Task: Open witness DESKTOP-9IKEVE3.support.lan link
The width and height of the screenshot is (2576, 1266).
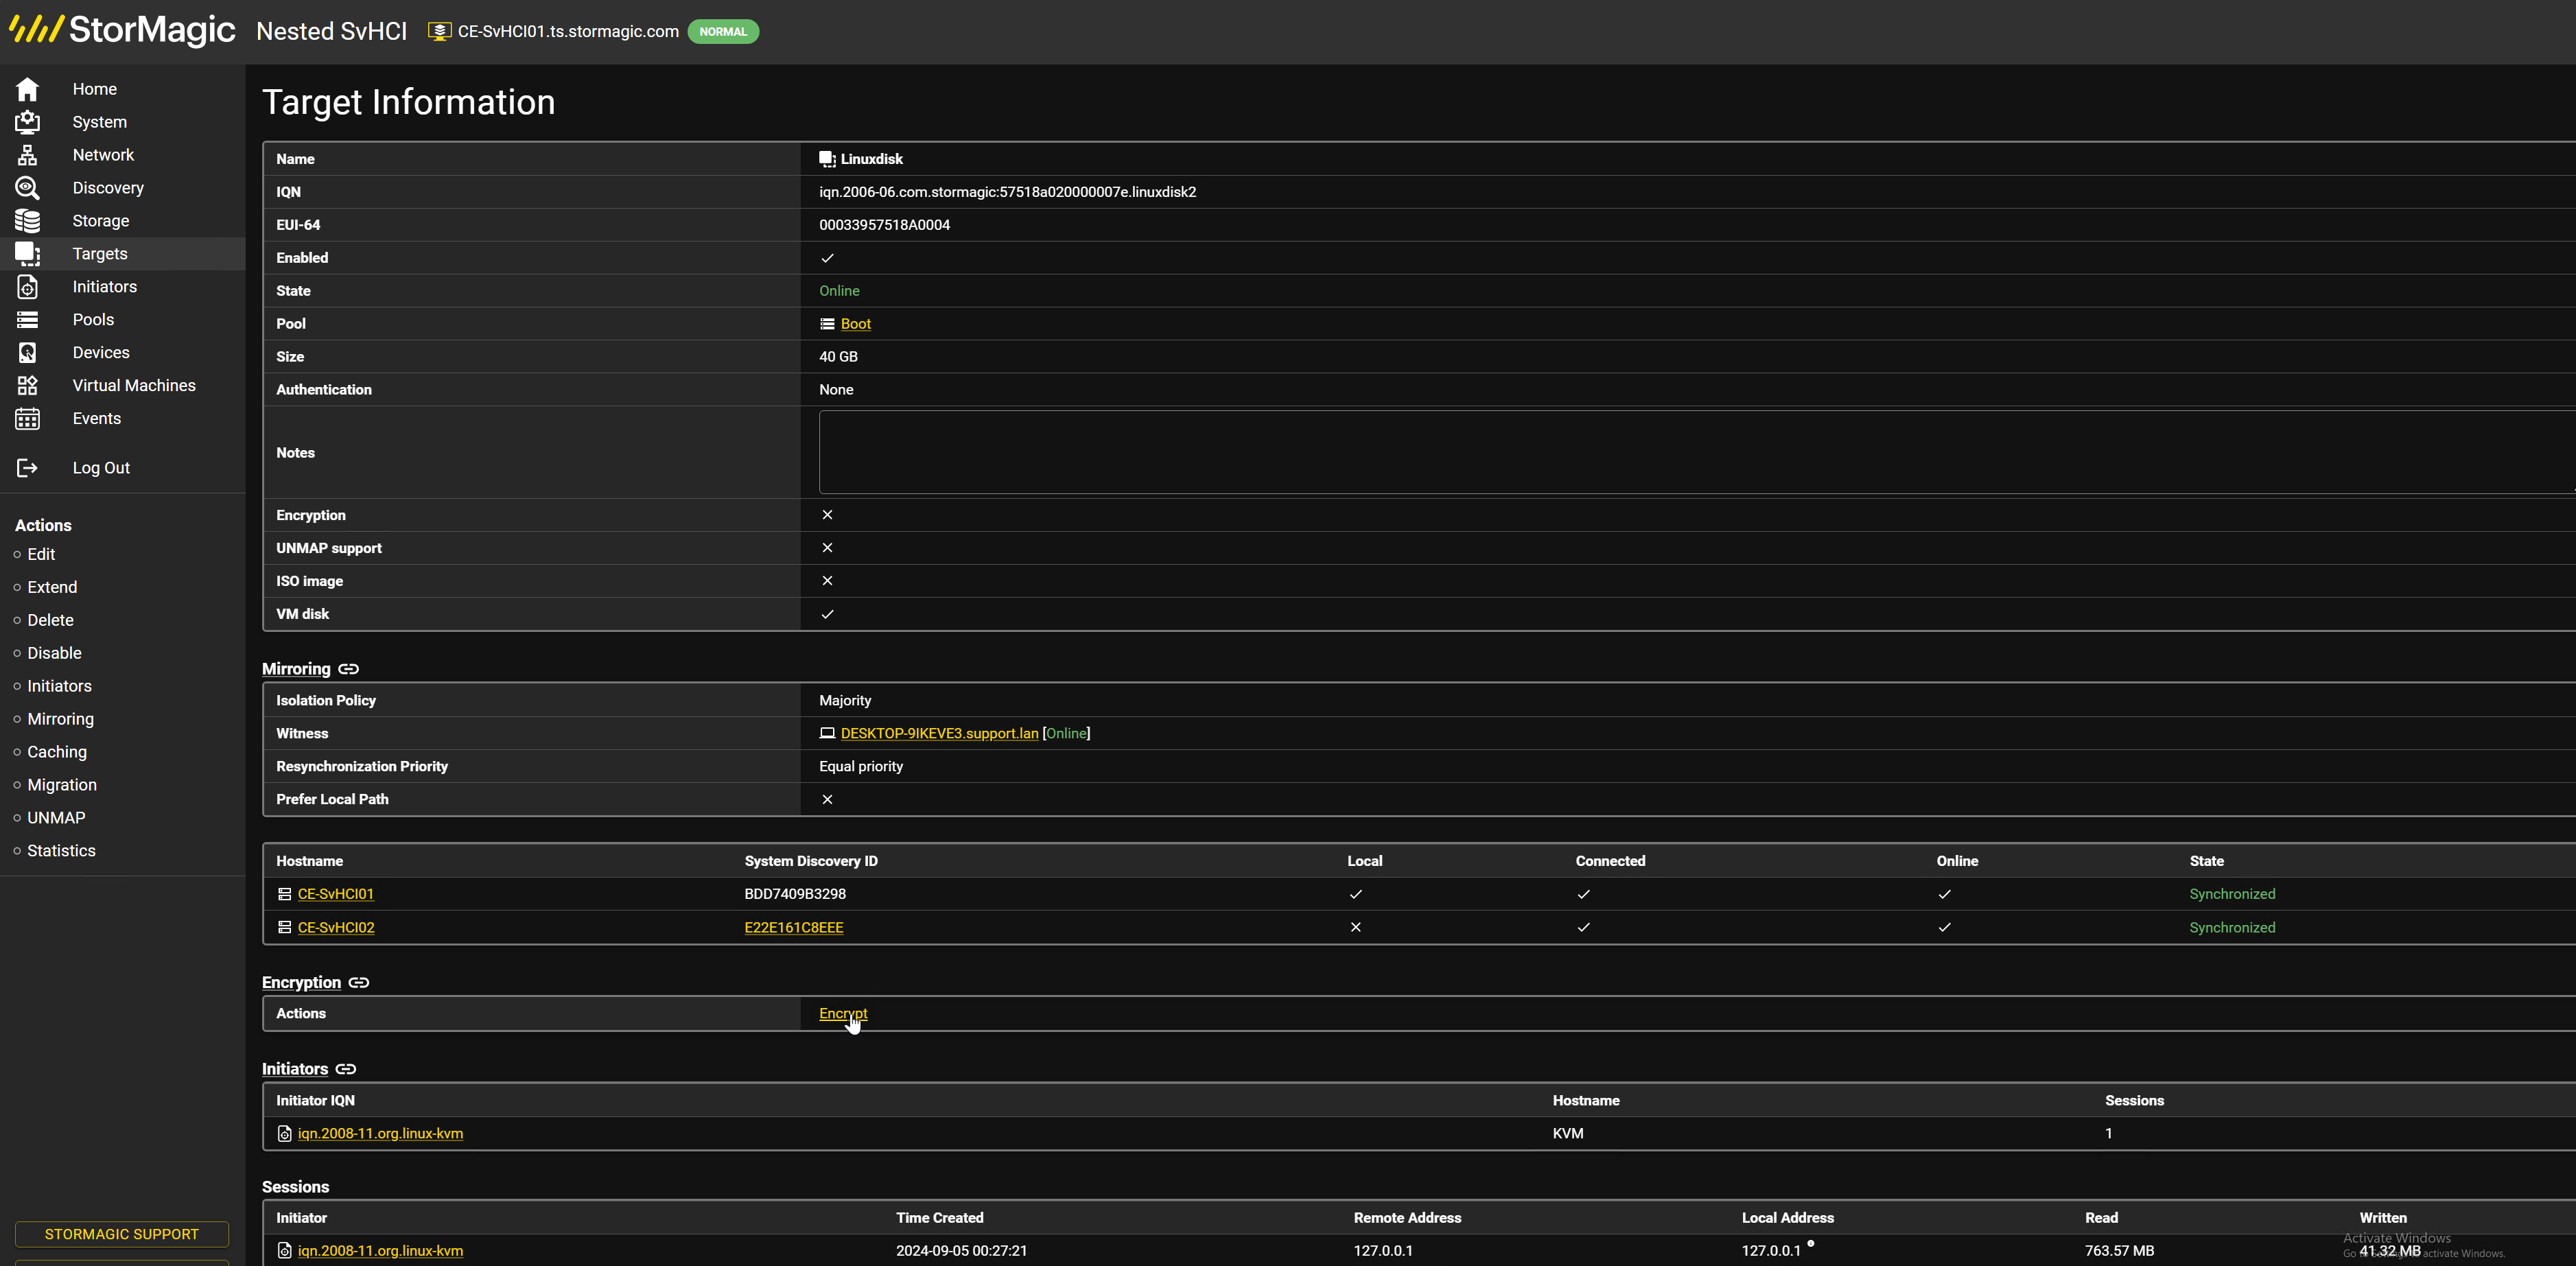Action: pyautogui.click(x=939, y=733)
